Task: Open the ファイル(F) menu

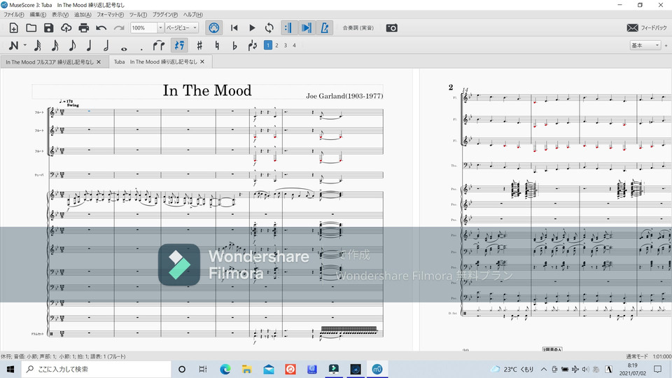Action: point(14,15)
